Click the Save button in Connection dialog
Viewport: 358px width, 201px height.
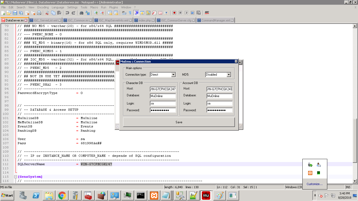pyautogui.click(x=179, y=122)
